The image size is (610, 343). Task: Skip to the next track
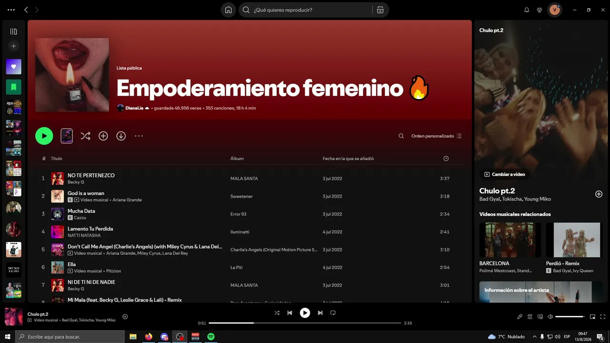pos(320,313)
